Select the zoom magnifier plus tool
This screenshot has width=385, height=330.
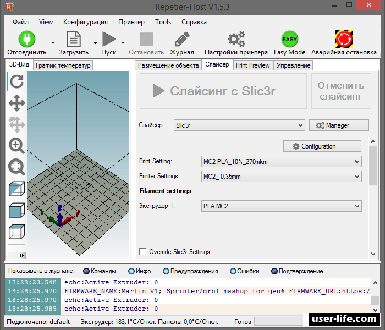point(16,146)
